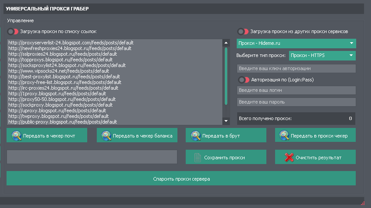The width and height of the screenshot is (371, 208).
Task: Click red X icon on Очистить результат
Action: click(289, 158)
